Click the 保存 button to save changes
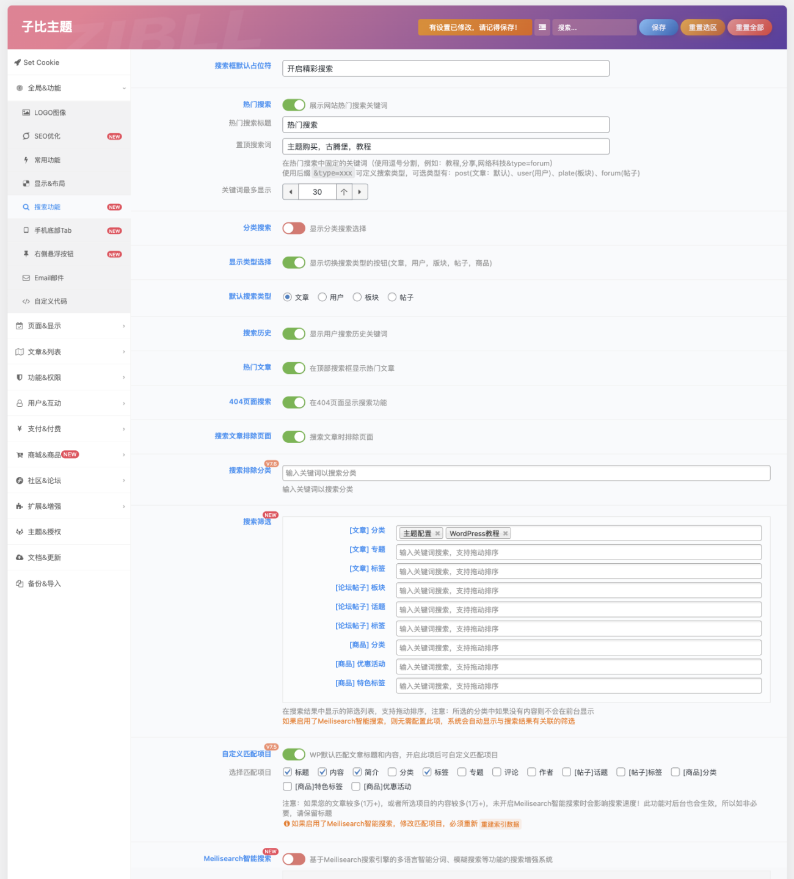794x879 pixels. tap(658, 27)
